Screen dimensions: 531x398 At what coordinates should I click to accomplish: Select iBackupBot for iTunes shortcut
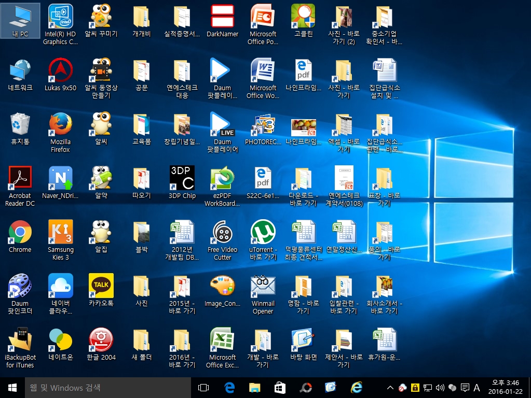20,348
